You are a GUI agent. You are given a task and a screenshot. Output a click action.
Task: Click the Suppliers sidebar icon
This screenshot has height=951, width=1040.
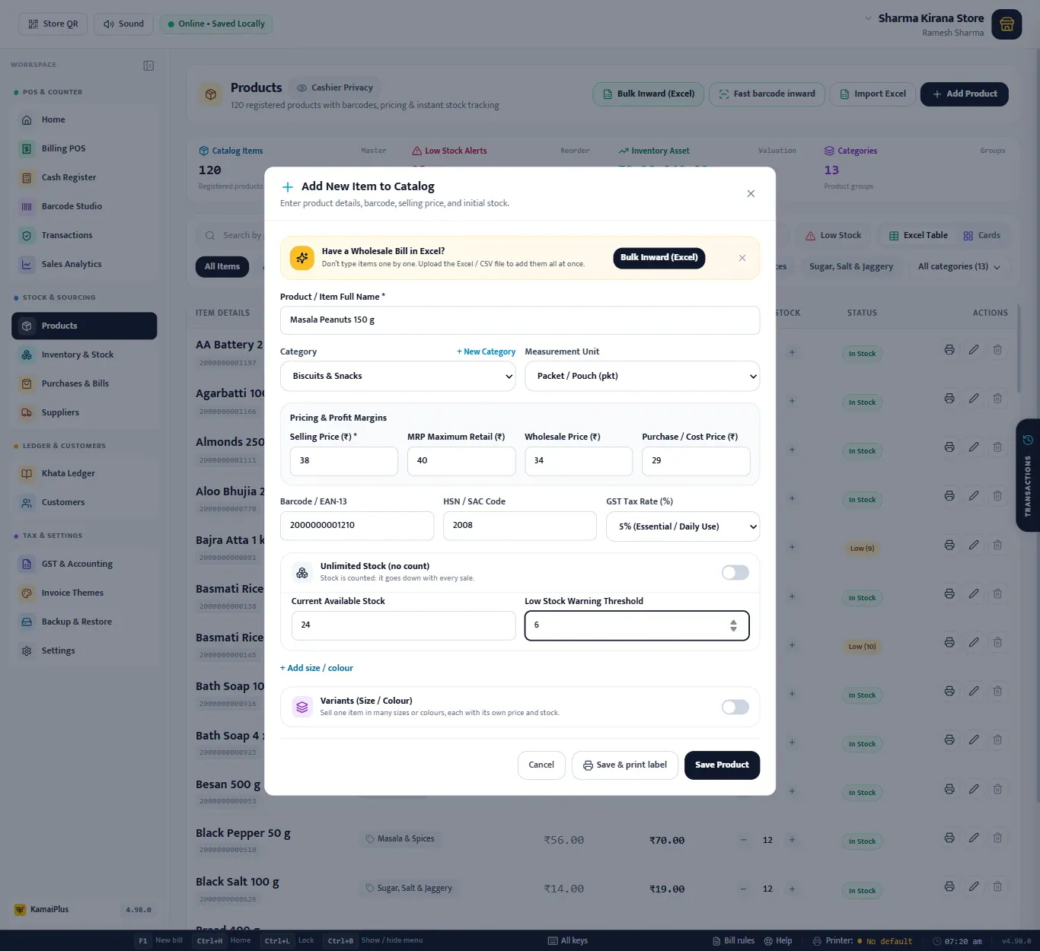[x=27, y=412]
